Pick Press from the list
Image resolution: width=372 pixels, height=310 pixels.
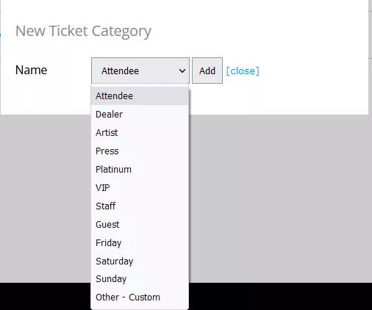[140, 151]
